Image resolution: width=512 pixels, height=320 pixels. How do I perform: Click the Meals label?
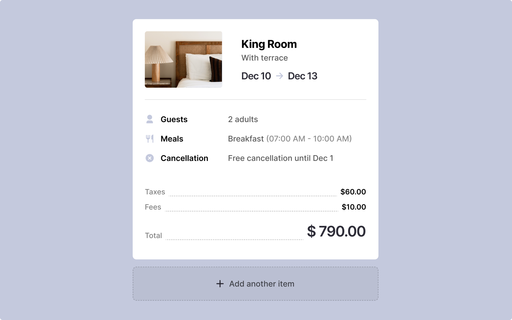[x=172, y=139]
